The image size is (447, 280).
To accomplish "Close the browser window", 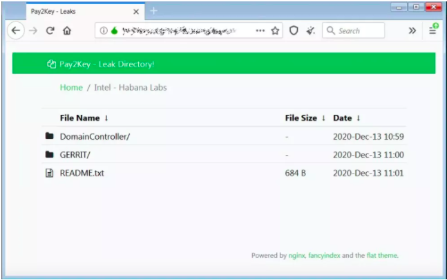I will 434,7.
